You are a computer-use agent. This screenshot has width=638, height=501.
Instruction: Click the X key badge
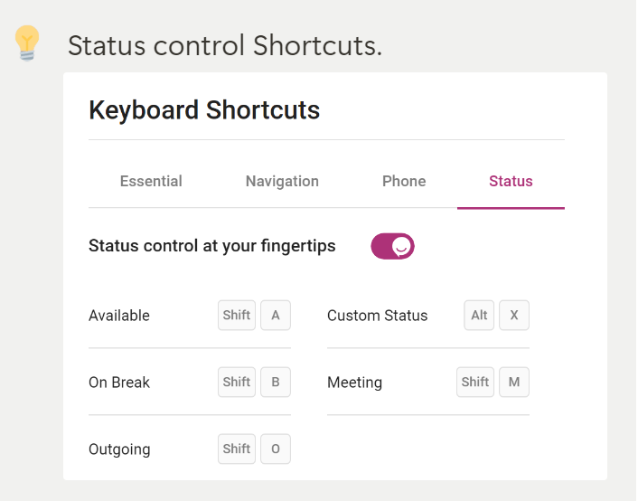pos(514,316)
